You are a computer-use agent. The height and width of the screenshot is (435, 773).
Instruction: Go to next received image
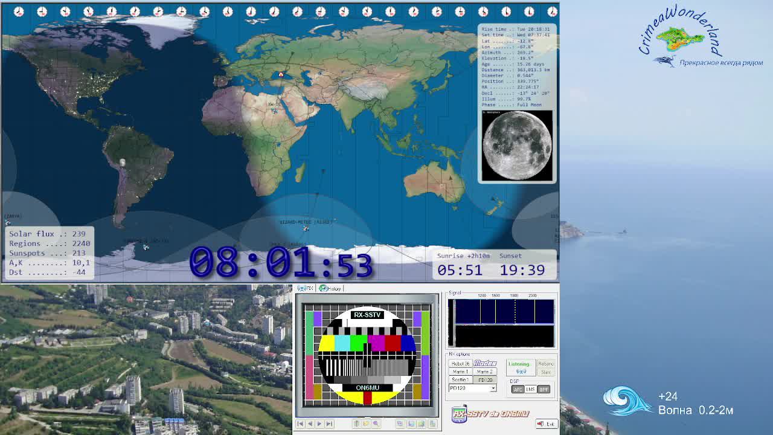tap(319, 424)
